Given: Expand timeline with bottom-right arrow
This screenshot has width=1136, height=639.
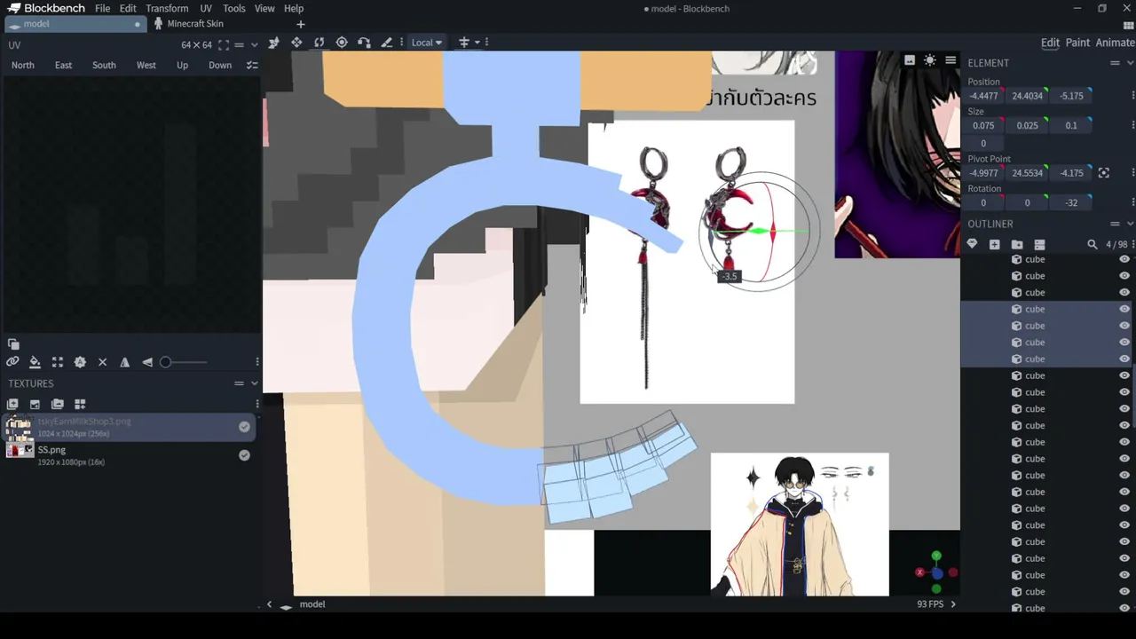Looking at the screenshot, I should 953,604.
